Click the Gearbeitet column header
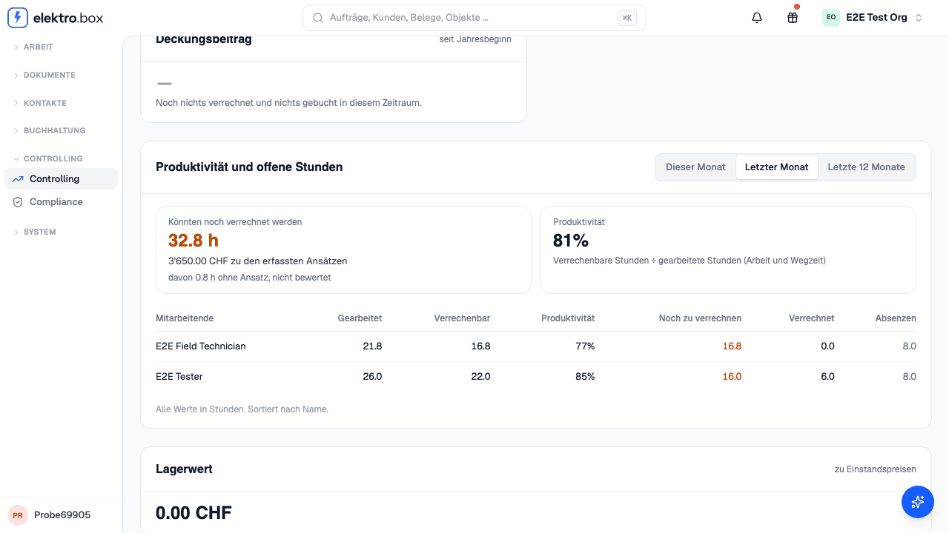 tap(360, 318)
